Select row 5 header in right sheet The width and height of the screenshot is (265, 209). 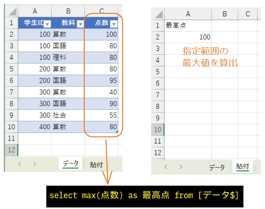click(158, 72)
